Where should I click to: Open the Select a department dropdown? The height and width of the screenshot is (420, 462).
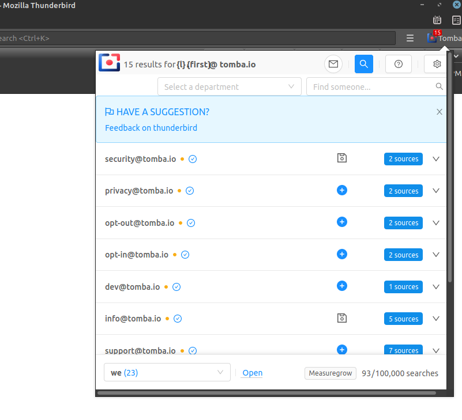click(229, 86)
